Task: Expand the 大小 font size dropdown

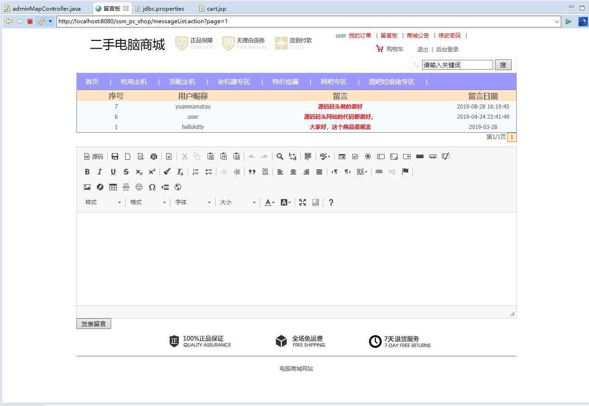Action: coord(237,202)
